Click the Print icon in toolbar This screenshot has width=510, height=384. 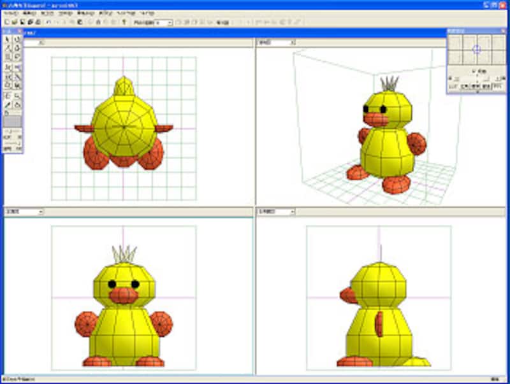click(x=38, y=22)
